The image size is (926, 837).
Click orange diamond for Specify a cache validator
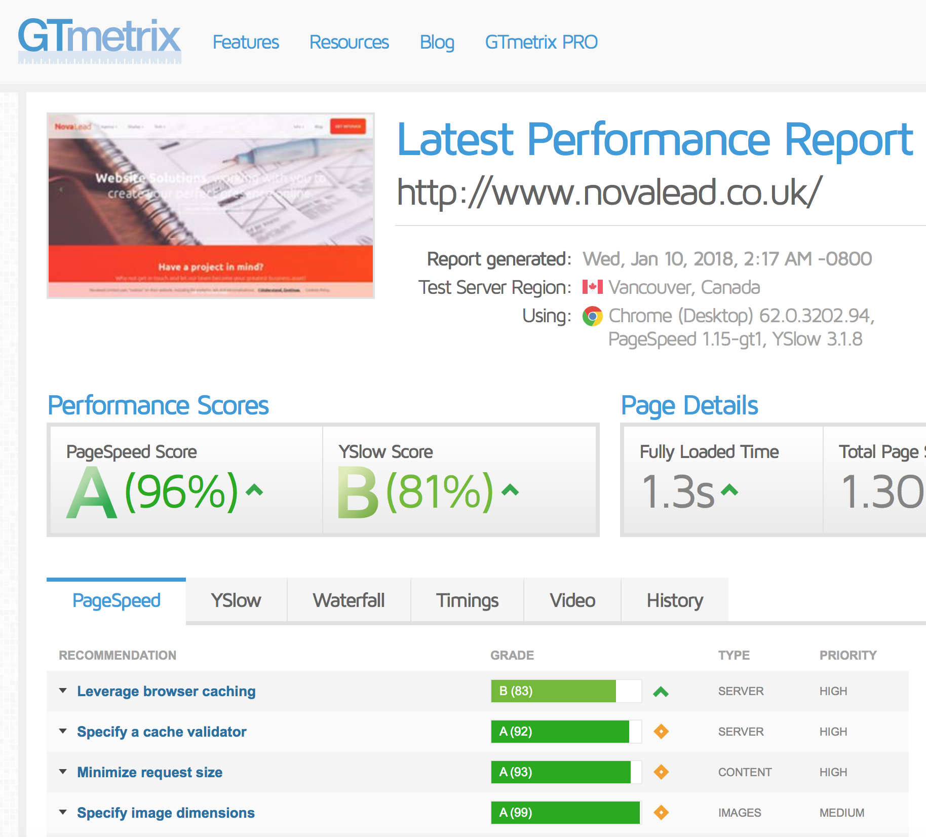pyautogui.click(x=661, y=732)
